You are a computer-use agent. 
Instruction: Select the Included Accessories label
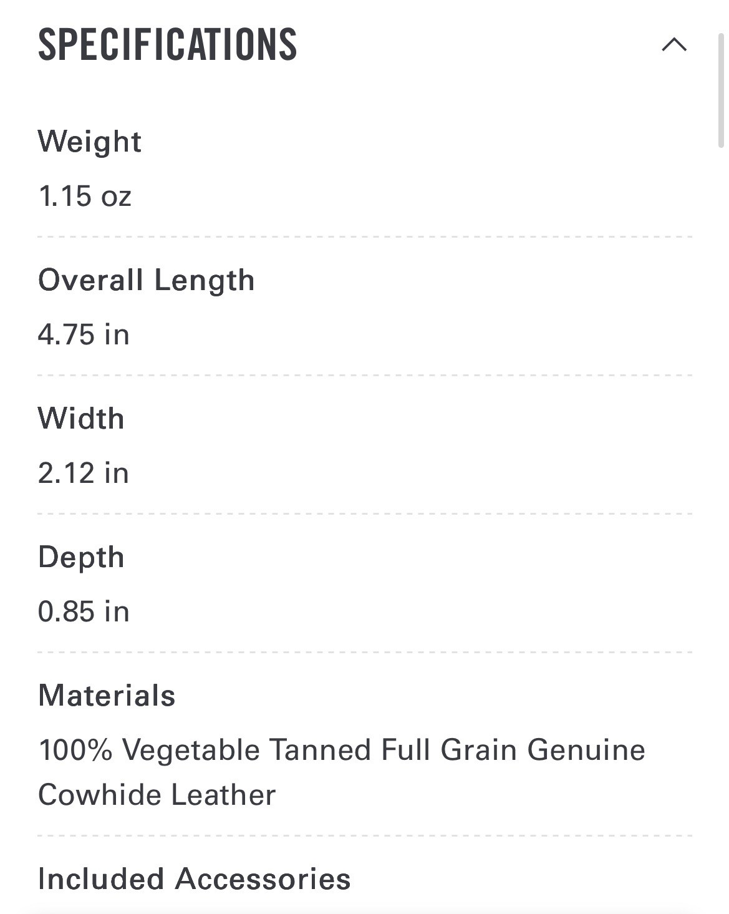point(195,879)
